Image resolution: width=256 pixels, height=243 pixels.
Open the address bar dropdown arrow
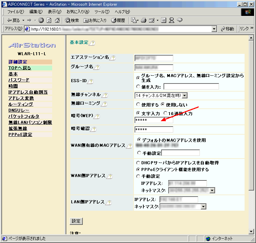pyautogui.click(x=214, y=29)
